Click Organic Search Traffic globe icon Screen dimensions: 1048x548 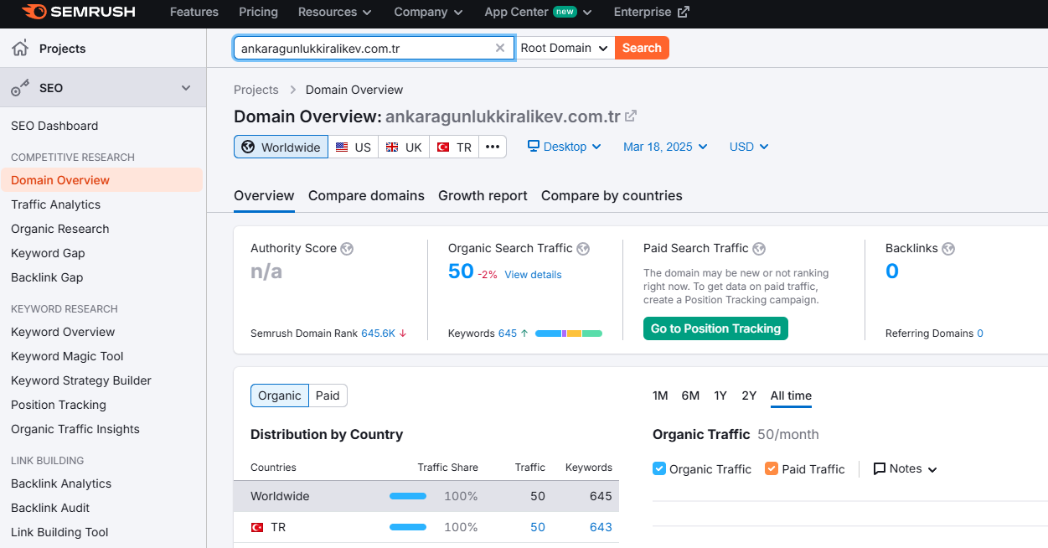coord(583,248)
